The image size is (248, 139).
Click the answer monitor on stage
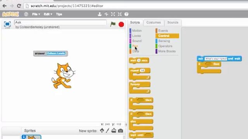click(x=51, y=54)
